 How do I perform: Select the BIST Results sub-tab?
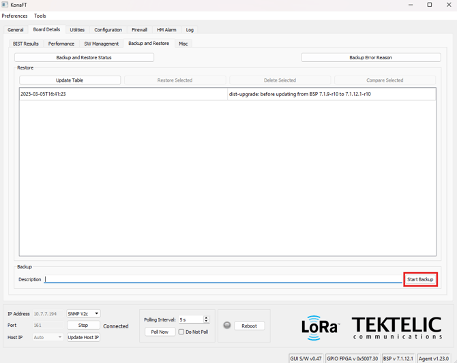pos(26,44)
